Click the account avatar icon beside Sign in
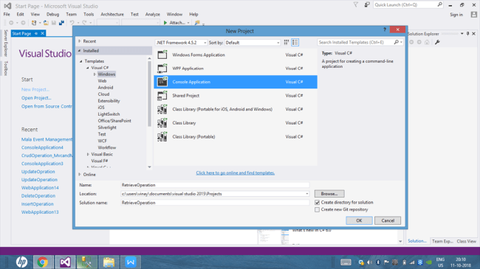 point(474,14)
